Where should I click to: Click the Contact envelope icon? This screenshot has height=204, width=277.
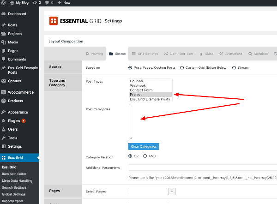pos(4,81)
